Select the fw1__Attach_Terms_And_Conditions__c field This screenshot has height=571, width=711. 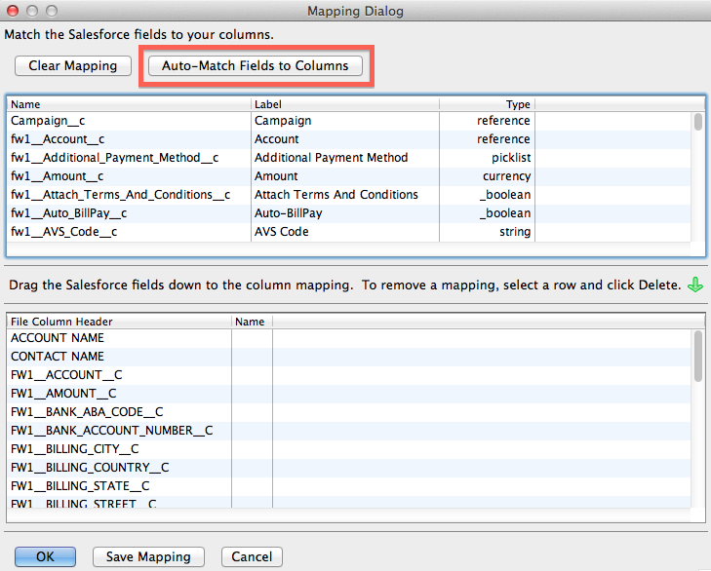pos(349,195)
